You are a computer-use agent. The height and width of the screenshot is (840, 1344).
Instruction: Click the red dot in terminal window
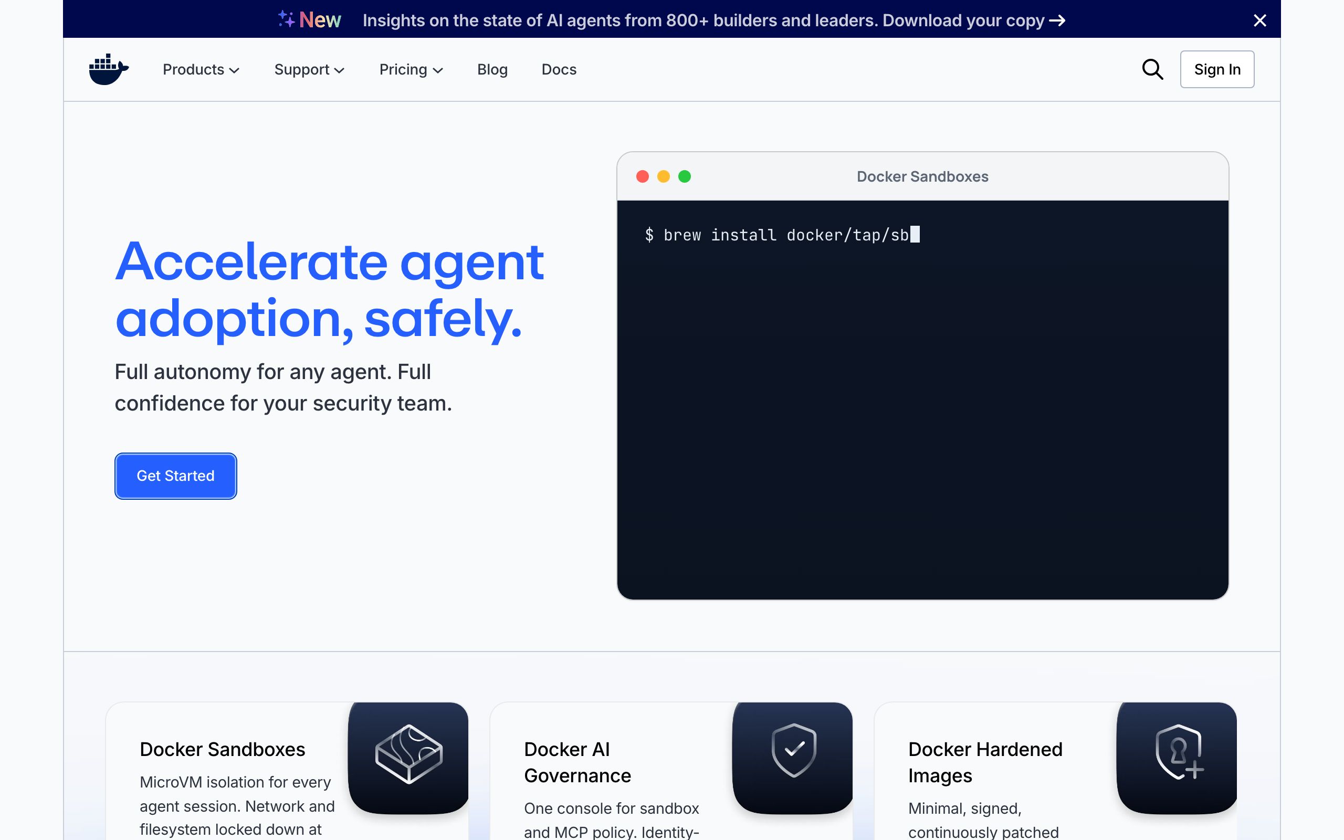point(643,177)
